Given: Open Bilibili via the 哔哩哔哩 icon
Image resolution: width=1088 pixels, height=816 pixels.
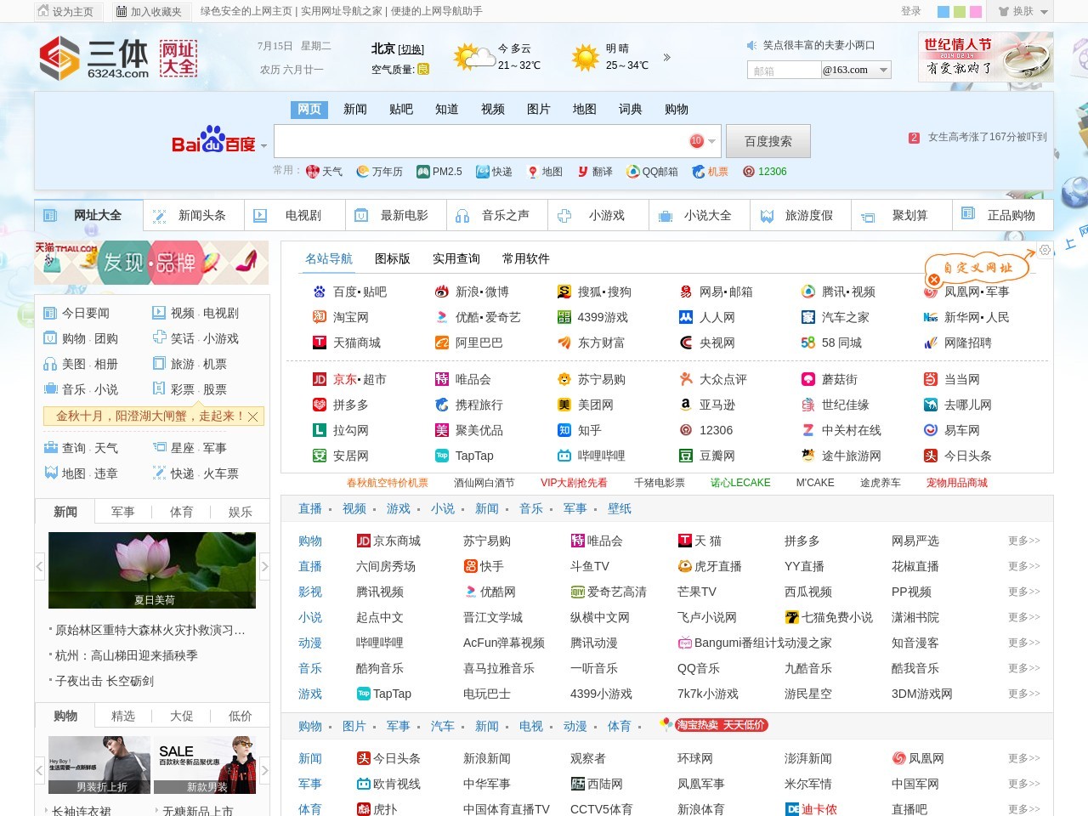Looking at the screenshot, I should tap(564, 456).
